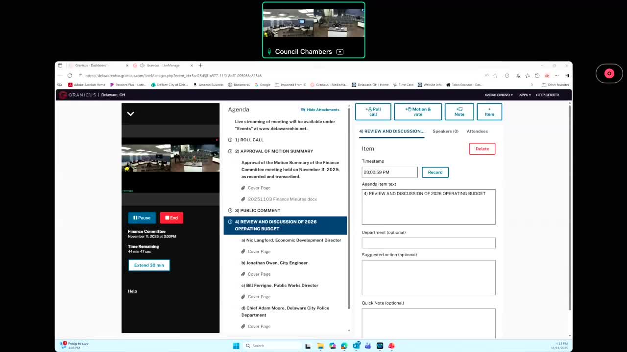Click the Extend 30 min button
Screen dimensions: 627x352
[149, 265]
